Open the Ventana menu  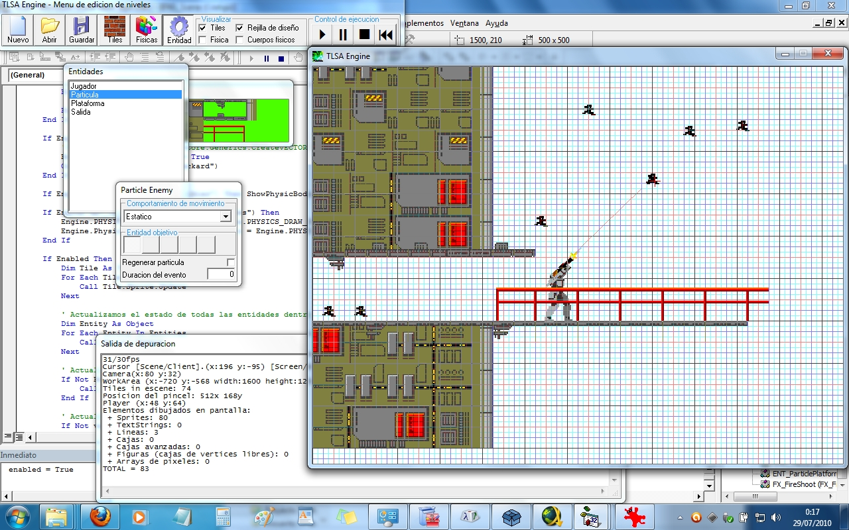[464, 23]
